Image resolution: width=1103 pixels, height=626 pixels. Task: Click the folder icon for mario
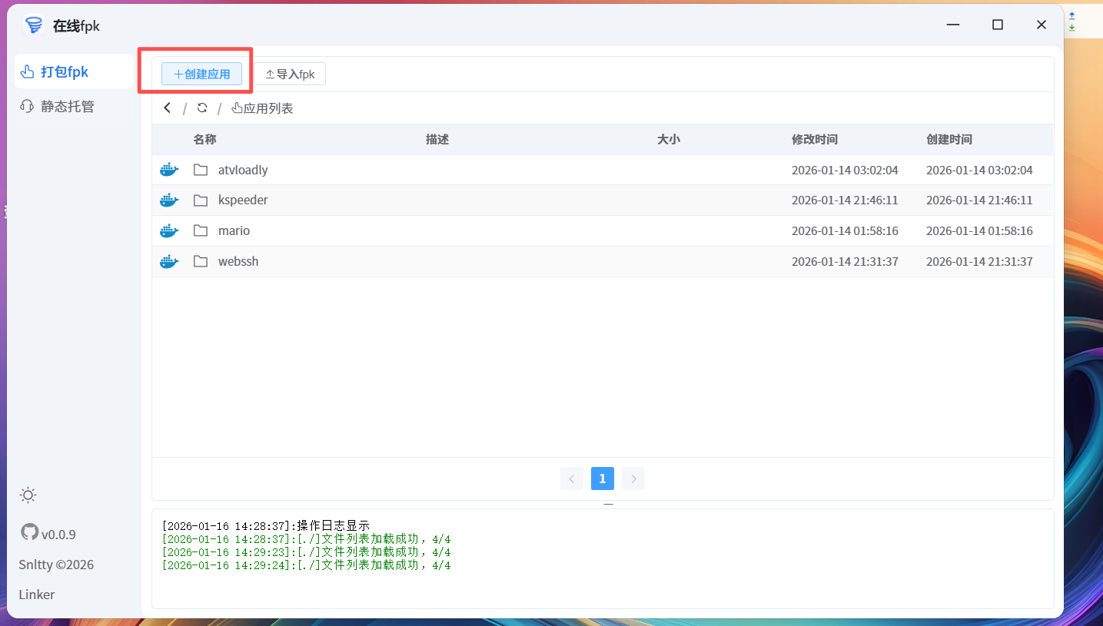[x=201, y=231]
